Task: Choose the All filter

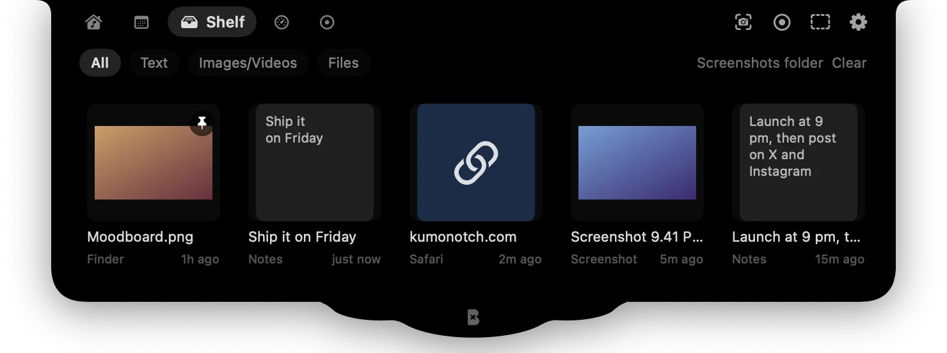Action: tap(100, 63)
